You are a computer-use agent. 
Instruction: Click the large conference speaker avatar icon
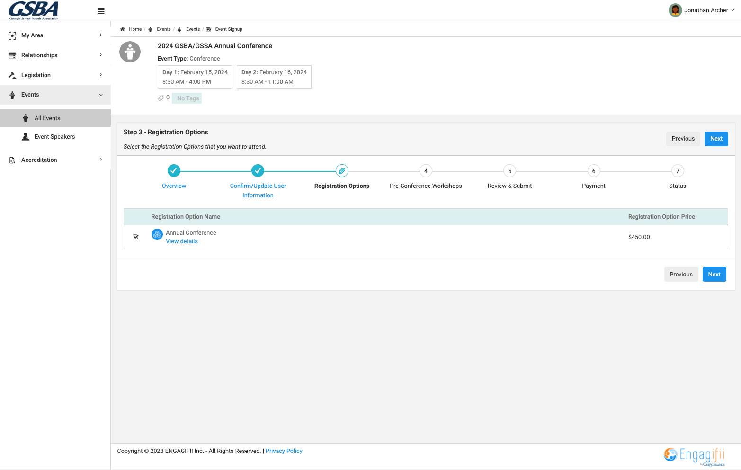pyautogui.click(x=130, y=52)
